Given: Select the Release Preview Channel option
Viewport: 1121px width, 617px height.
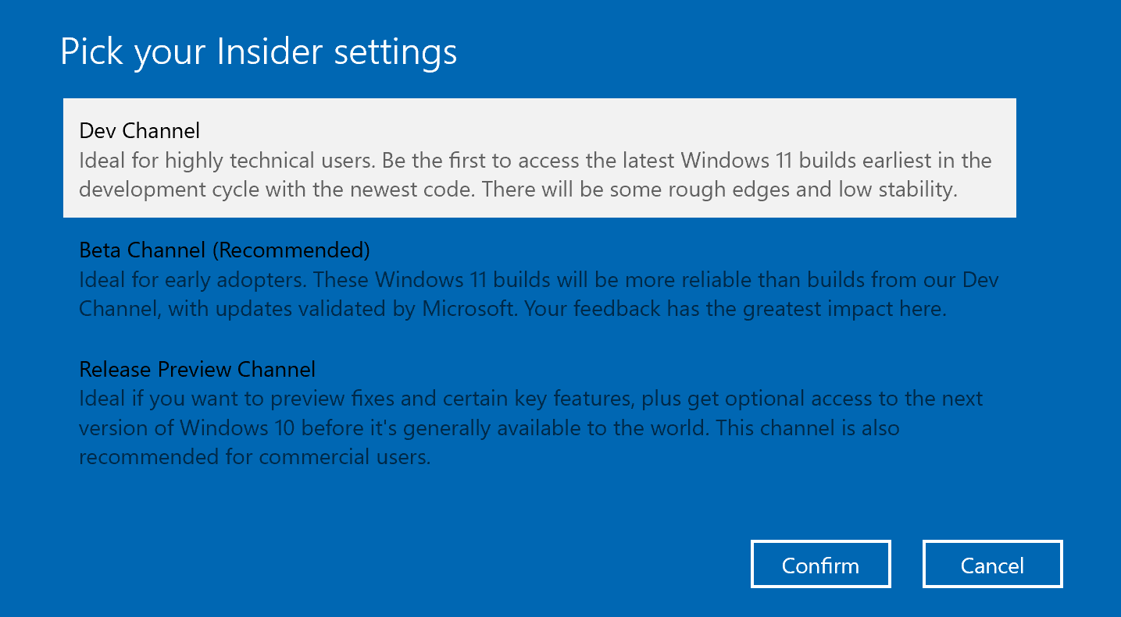Looking at the screenshot, I should [x=539, y=413].
